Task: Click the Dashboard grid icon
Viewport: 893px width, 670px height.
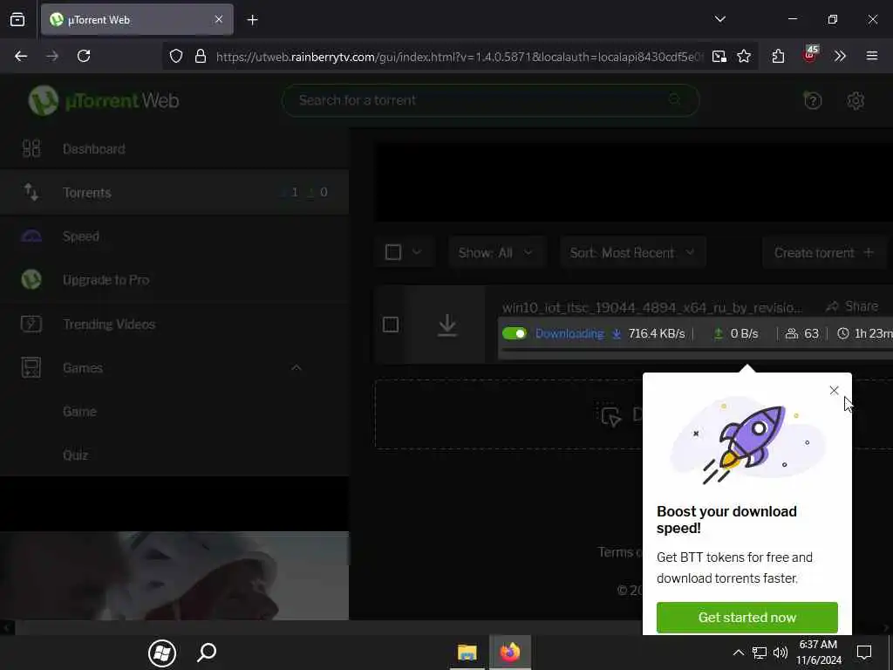Action: coord(31,148)
